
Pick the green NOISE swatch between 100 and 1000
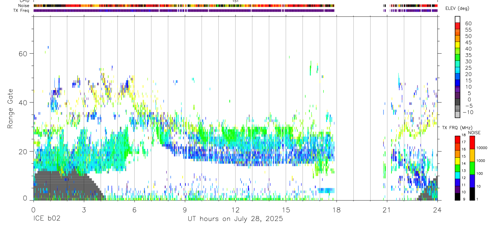(472, 168)
